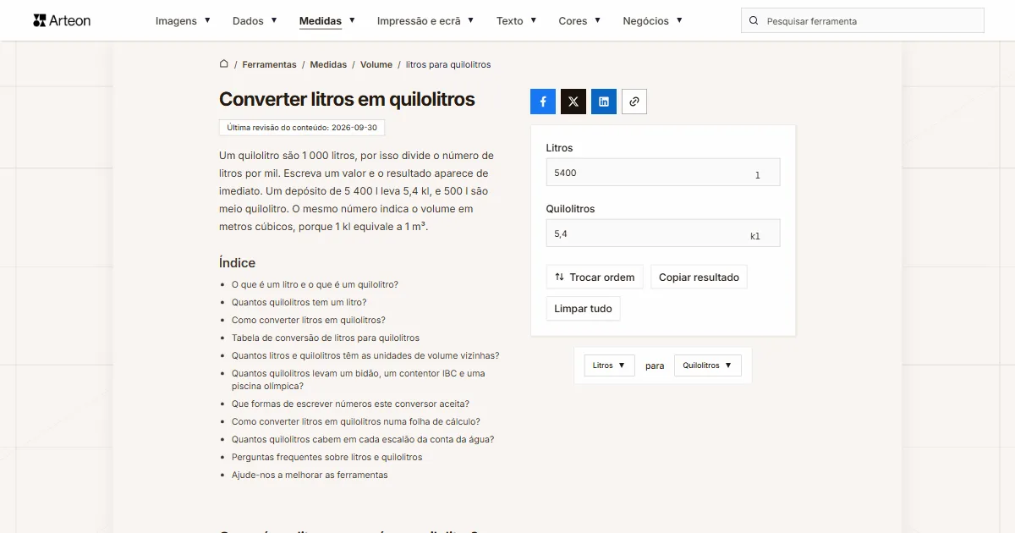The image size is (1015, 533).
Task: Go to Volume breadcrumb
Action: coord(376,64)
